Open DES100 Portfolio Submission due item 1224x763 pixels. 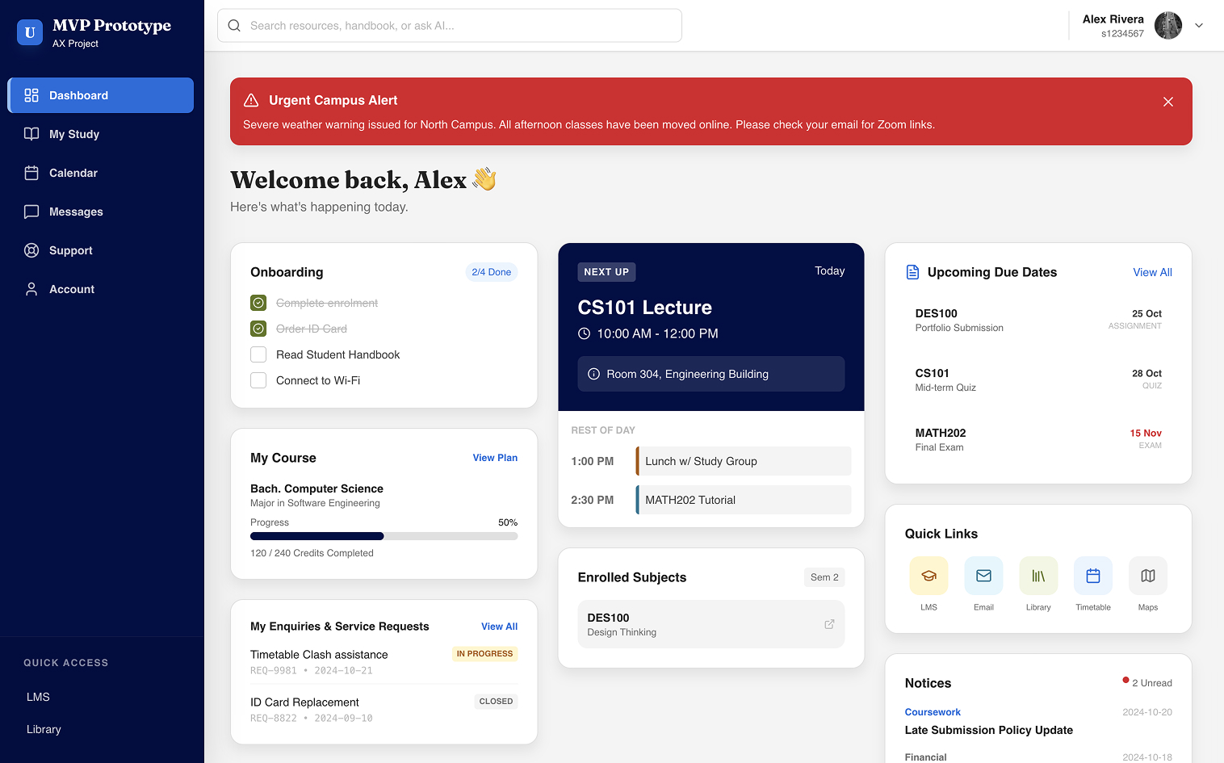1038,320
